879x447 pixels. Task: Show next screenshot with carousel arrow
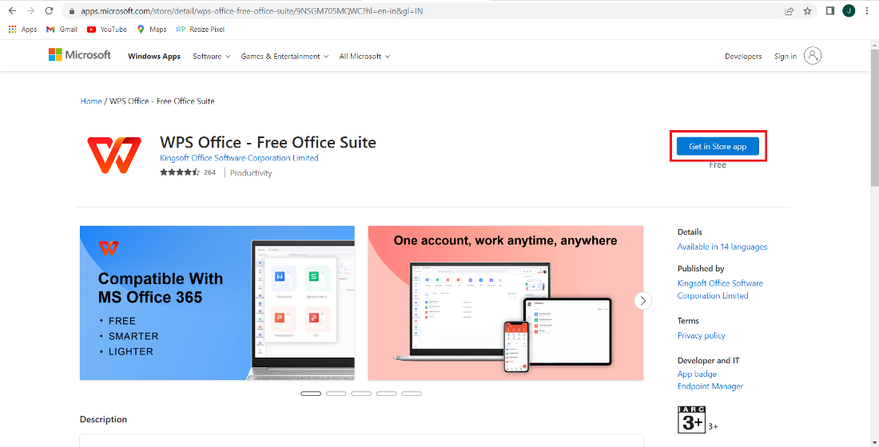[643, 301]
